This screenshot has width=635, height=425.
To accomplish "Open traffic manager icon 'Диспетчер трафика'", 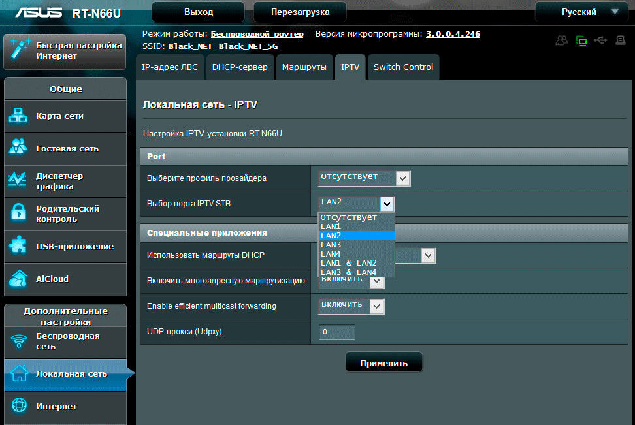I will click(x=18, y=180).
